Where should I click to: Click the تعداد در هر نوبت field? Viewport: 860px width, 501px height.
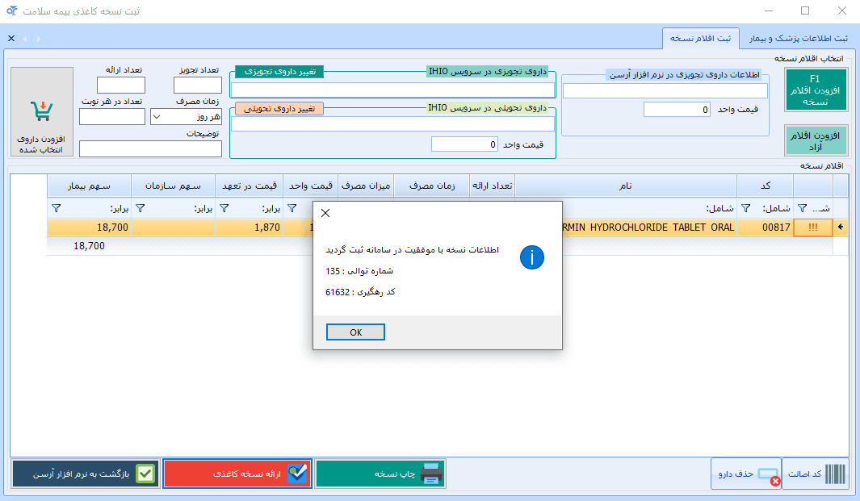(x=112, y=117)
